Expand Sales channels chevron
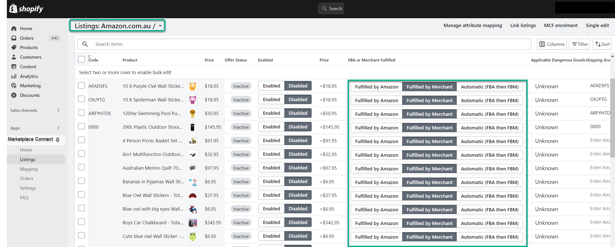Screen dimensions: 615x247 tap(58, 110)
